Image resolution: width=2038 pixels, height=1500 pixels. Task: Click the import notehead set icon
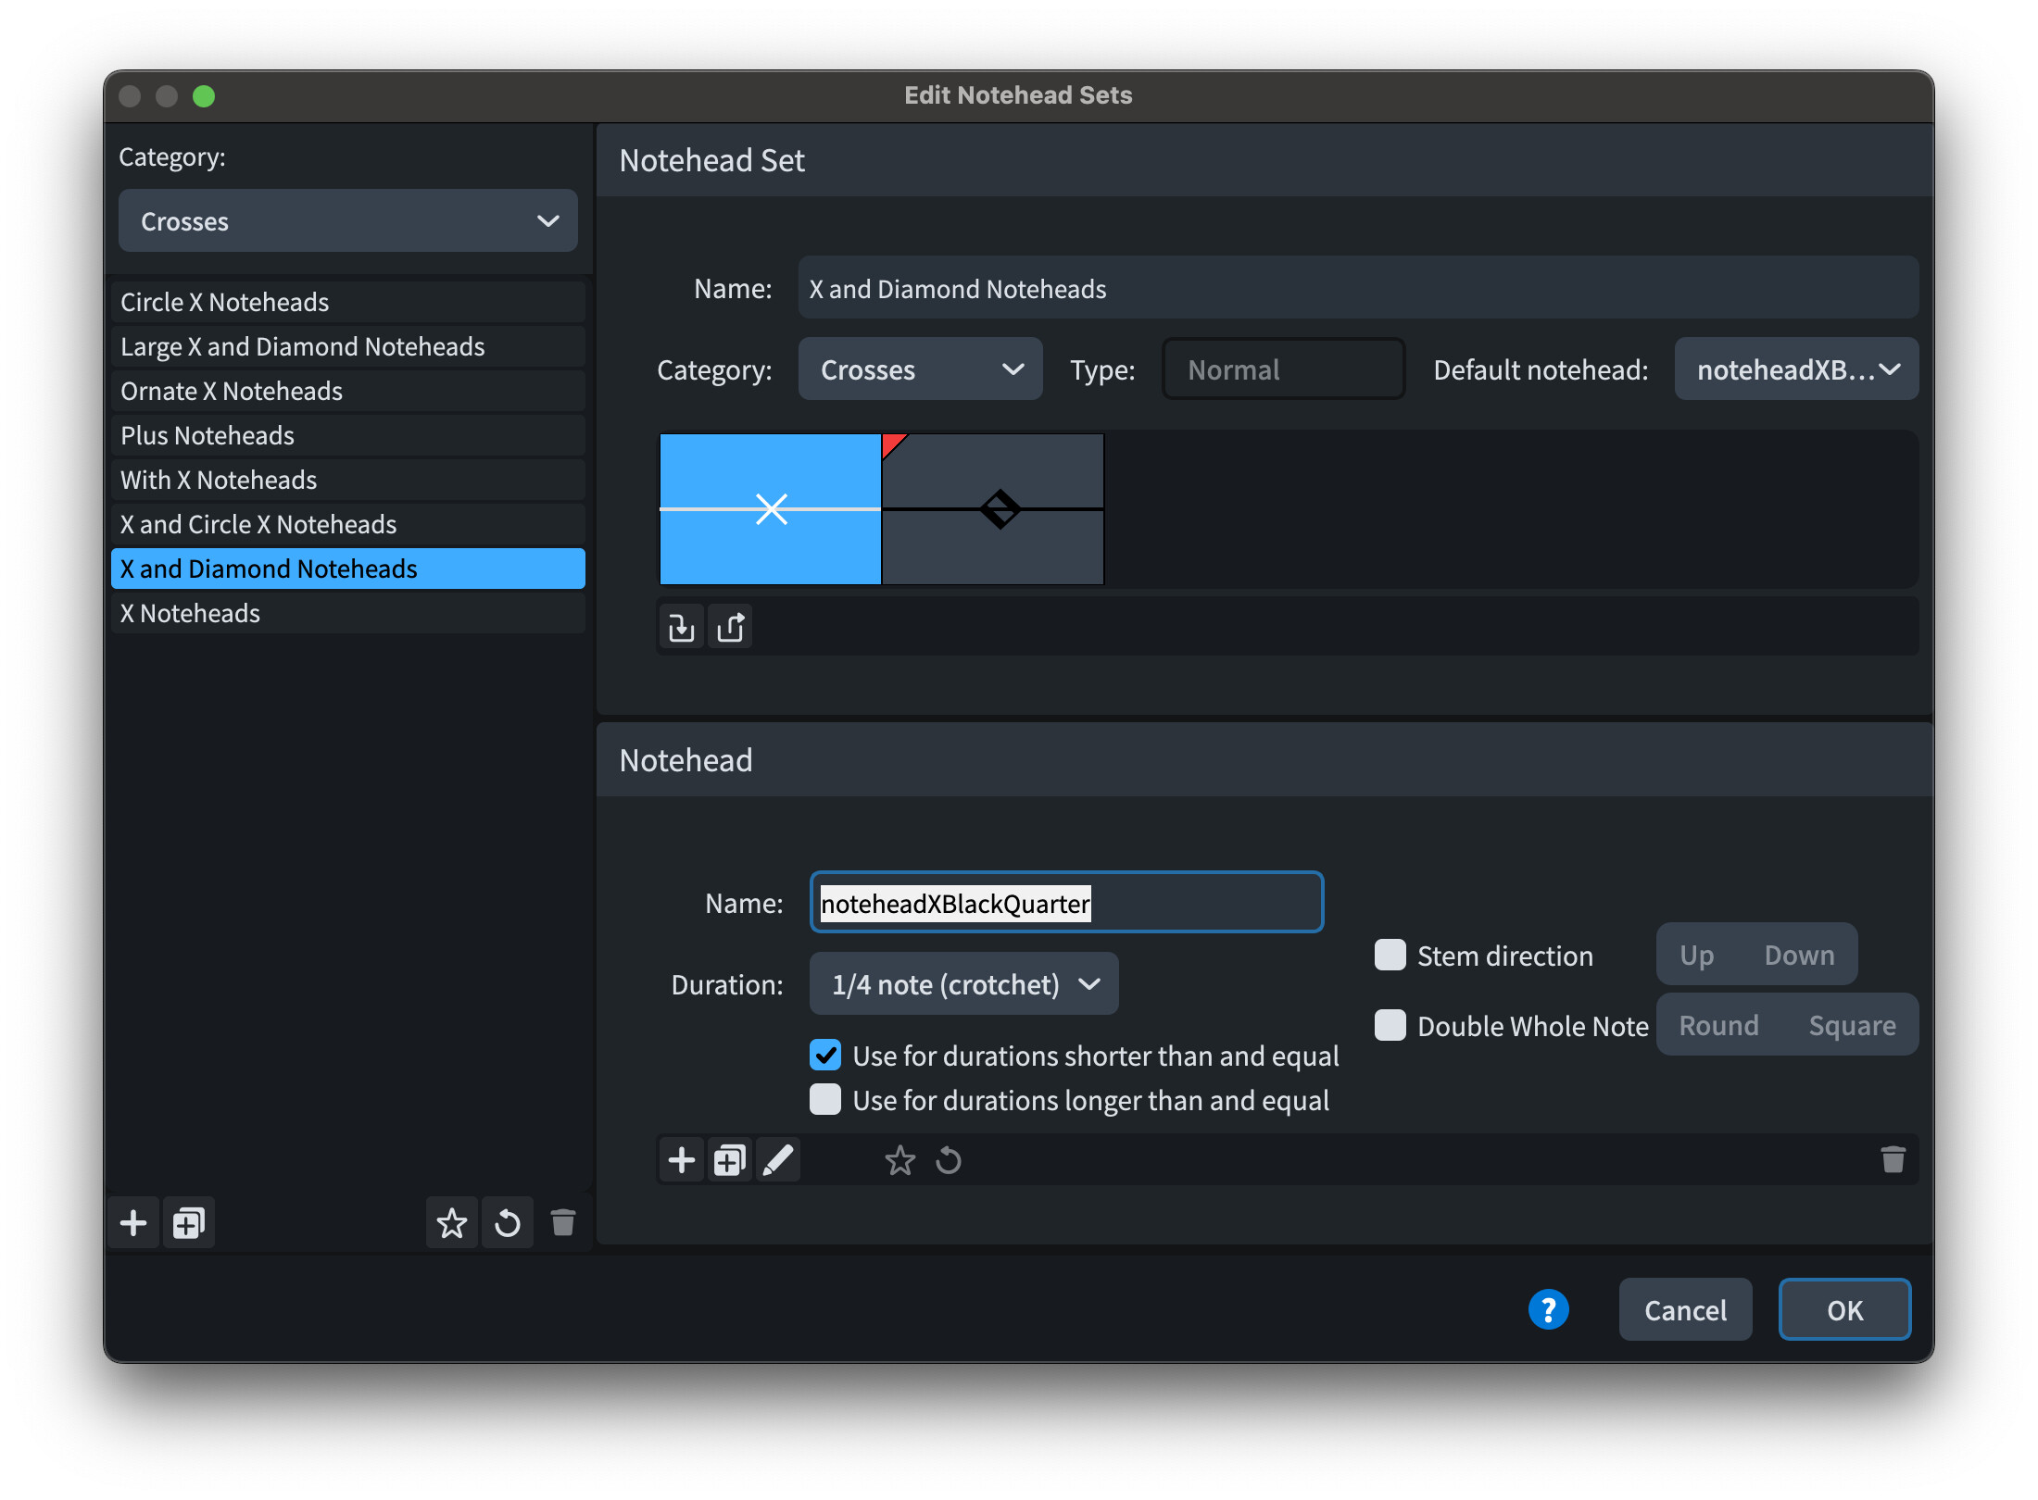pyautogui.click(x=681, y=628)
